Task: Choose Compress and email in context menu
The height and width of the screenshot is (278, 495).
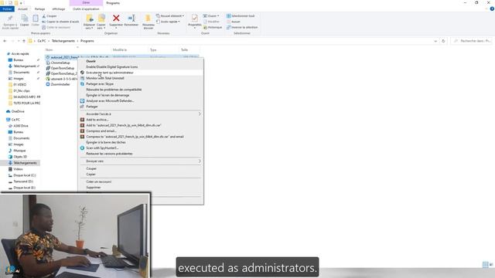Action: pos(101,131)
